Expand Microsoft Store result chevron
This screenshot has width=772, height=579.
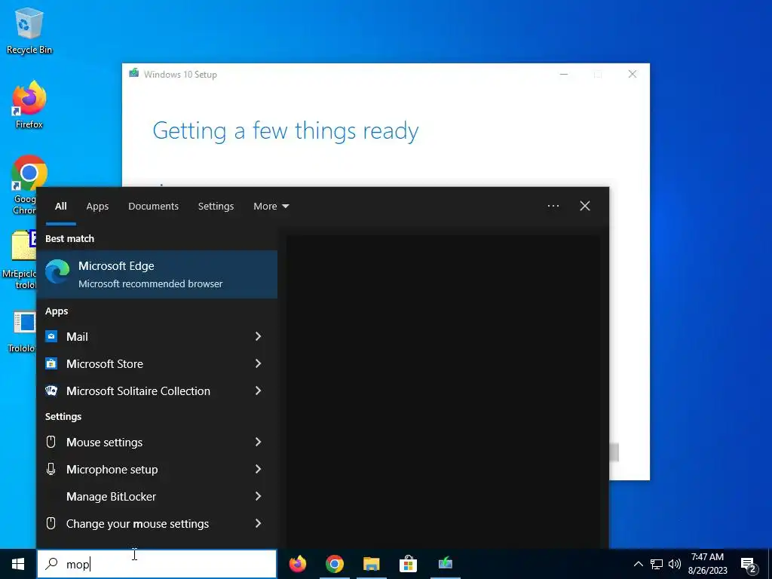tap(258, 363)
